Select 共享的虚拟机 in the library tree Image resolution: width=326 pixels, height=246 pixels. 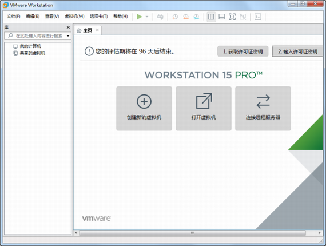(32, 53)
